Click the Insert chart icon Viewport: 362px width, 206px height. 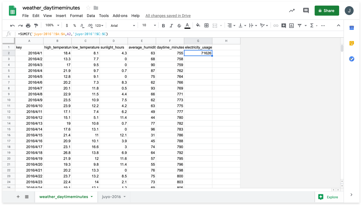291,25
